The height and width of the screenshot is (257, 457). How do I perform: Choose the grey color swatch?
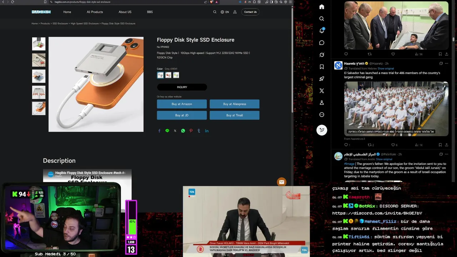pyautogui.click(x=160, y=75)
